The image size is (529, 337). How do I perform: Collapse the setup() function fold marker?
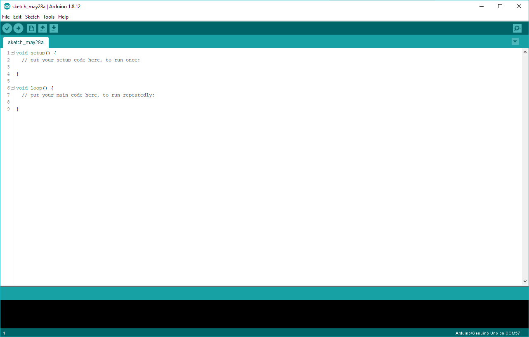click(12, 52)
